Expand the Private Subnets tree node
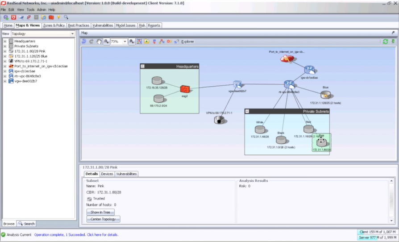 pos(5,46)
